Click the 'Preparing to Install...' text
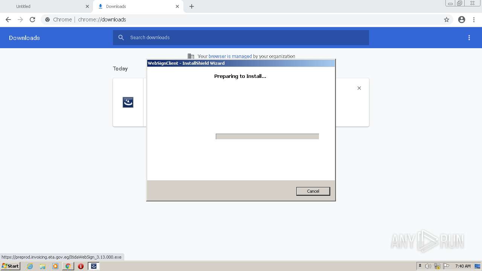This screenshot has width=482, height=271. click(x=240, y=76)
